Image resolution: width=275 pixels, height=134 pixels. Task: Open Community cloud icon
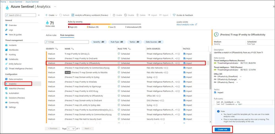point(6,103)
